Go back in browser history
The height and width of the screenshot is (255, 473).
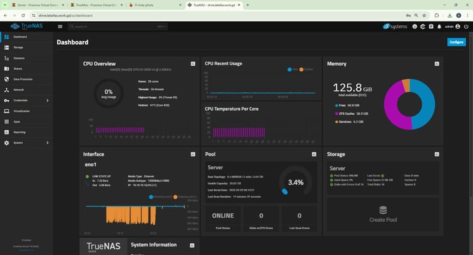6,15
